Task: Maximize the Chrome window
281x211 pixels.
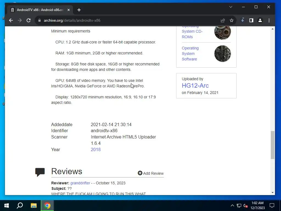Action: click(256, 7)
